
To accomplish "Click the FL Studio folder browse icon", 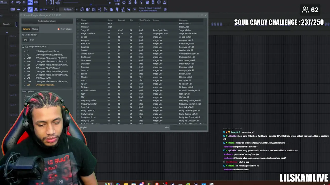I will coord(26,40).
